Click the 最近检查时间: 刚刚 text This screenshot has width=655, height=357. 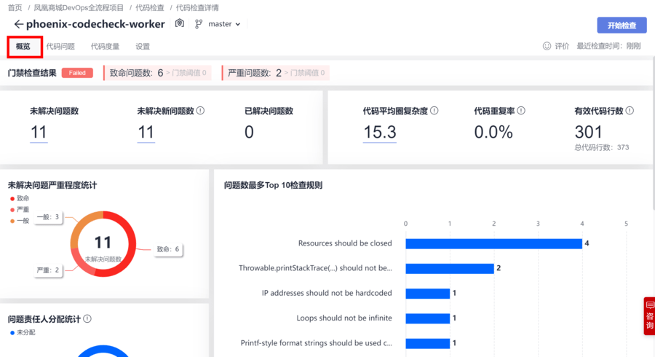tap(608, 46)
